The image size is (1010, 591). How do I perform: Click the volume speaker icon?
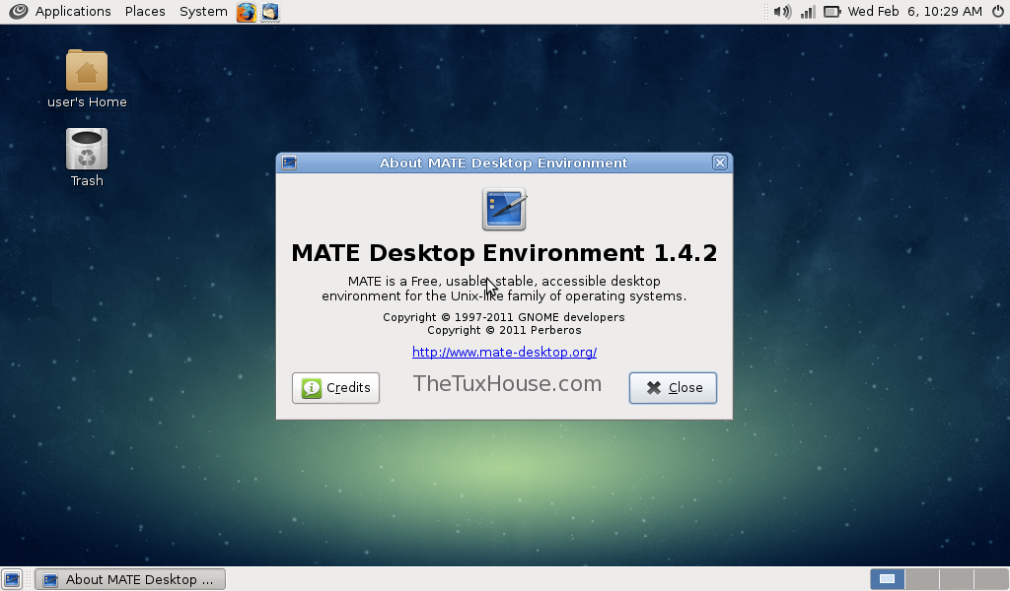coord(781,12)
